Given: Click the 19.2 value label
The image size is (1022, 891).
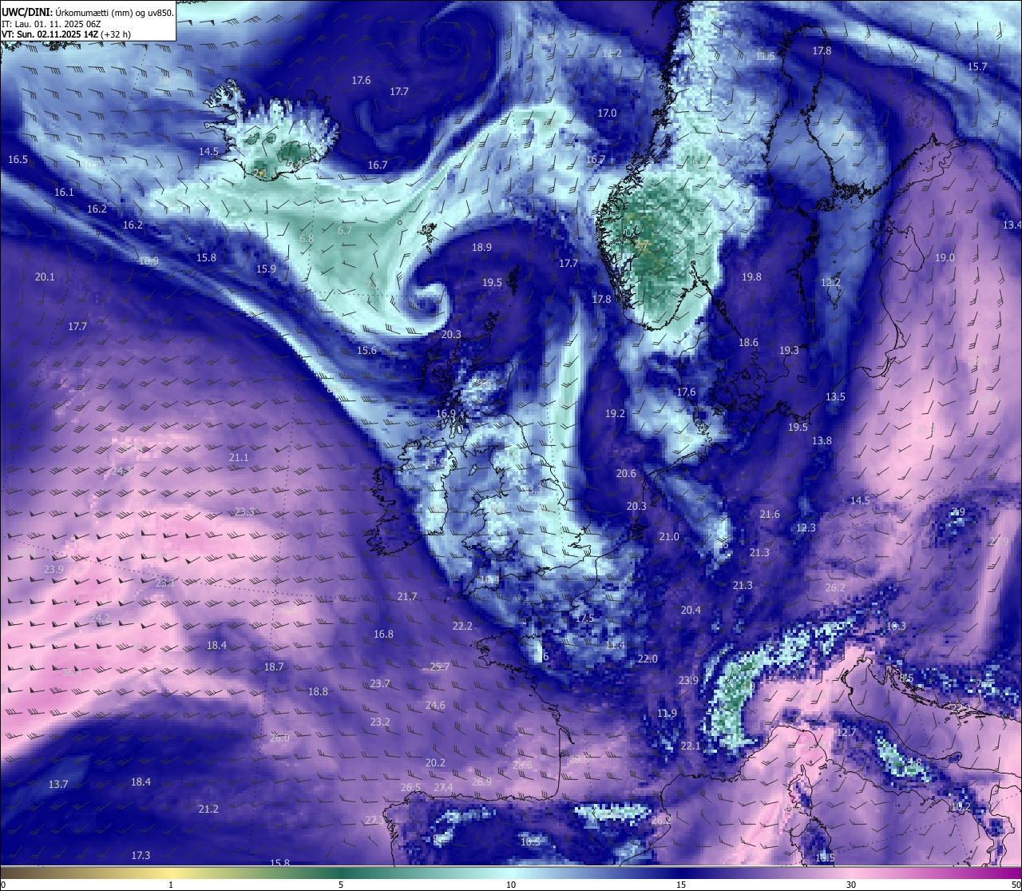Looking at the screenshot, I should coord(615,414).
